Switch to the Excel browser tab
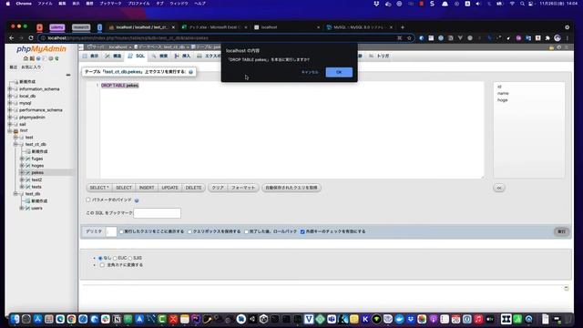This screenshot has height=328, width=583. point(215,27)
